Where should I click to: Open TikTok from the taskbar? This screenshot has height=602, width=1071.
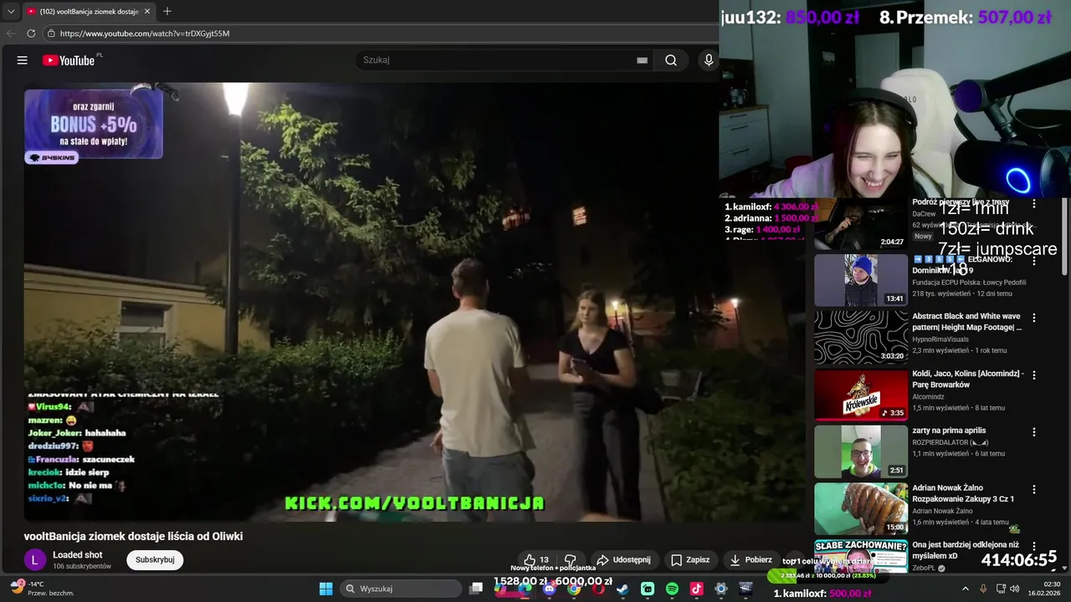click(696, 589)
